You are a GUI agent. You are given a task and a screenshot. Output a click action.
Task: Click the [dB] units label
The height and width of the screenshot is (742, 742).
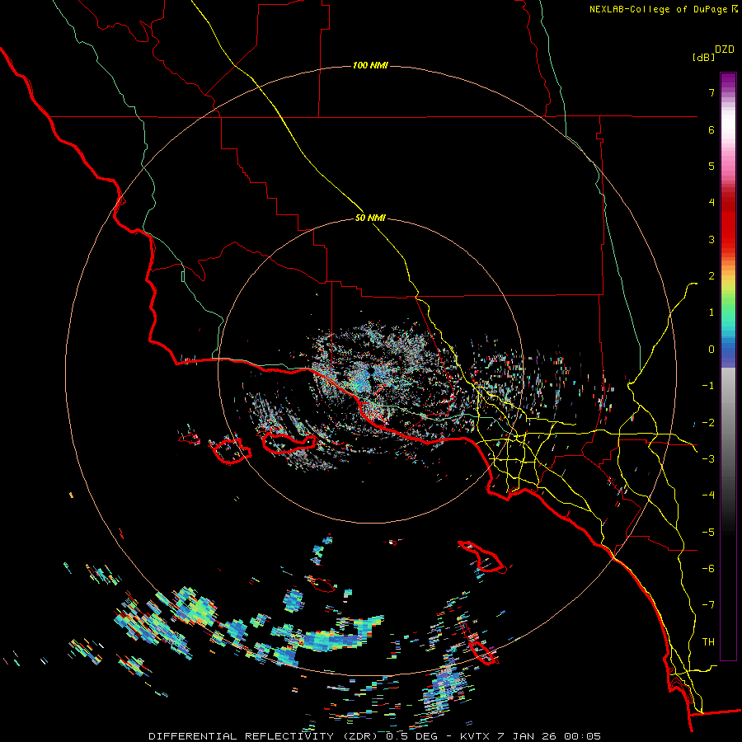coord(703,57)
